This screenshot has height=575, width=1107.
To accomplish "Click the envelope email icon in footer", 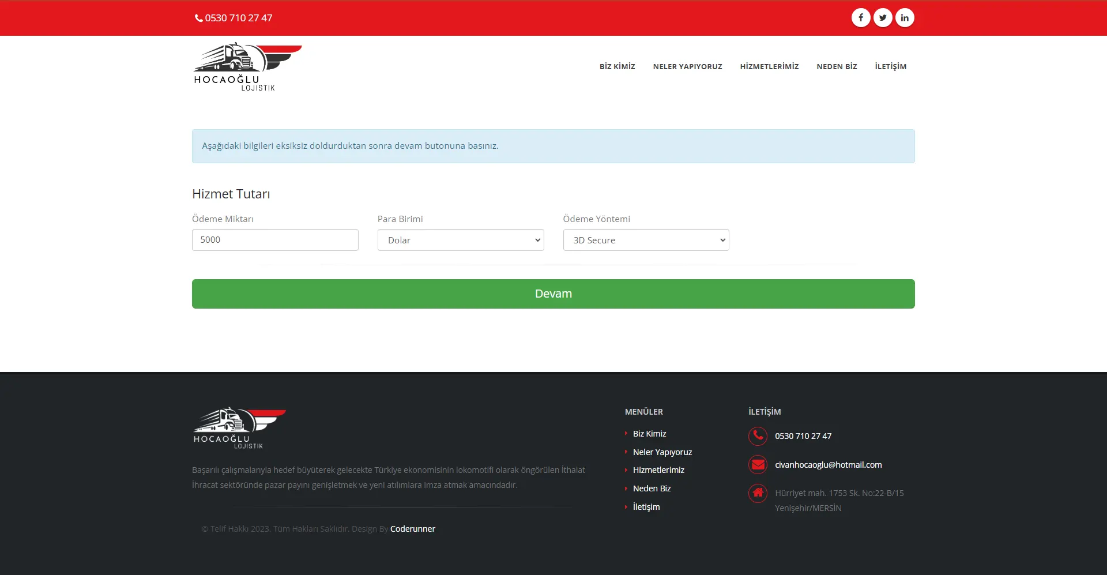I will 758,464.
